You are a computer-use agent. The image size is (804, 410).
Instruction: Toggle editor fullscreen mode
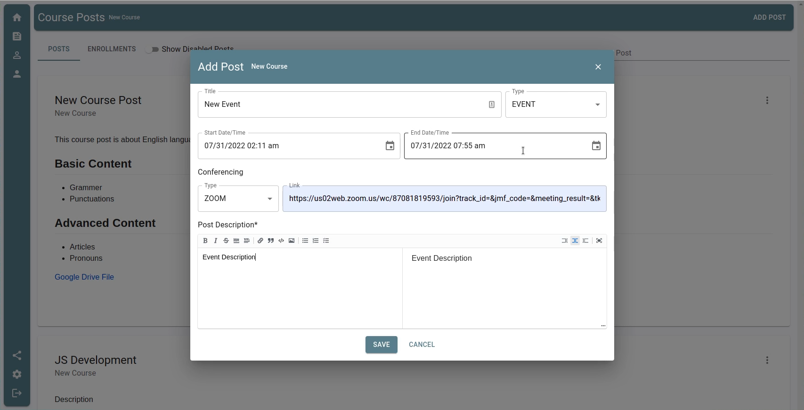coord(599,241)
